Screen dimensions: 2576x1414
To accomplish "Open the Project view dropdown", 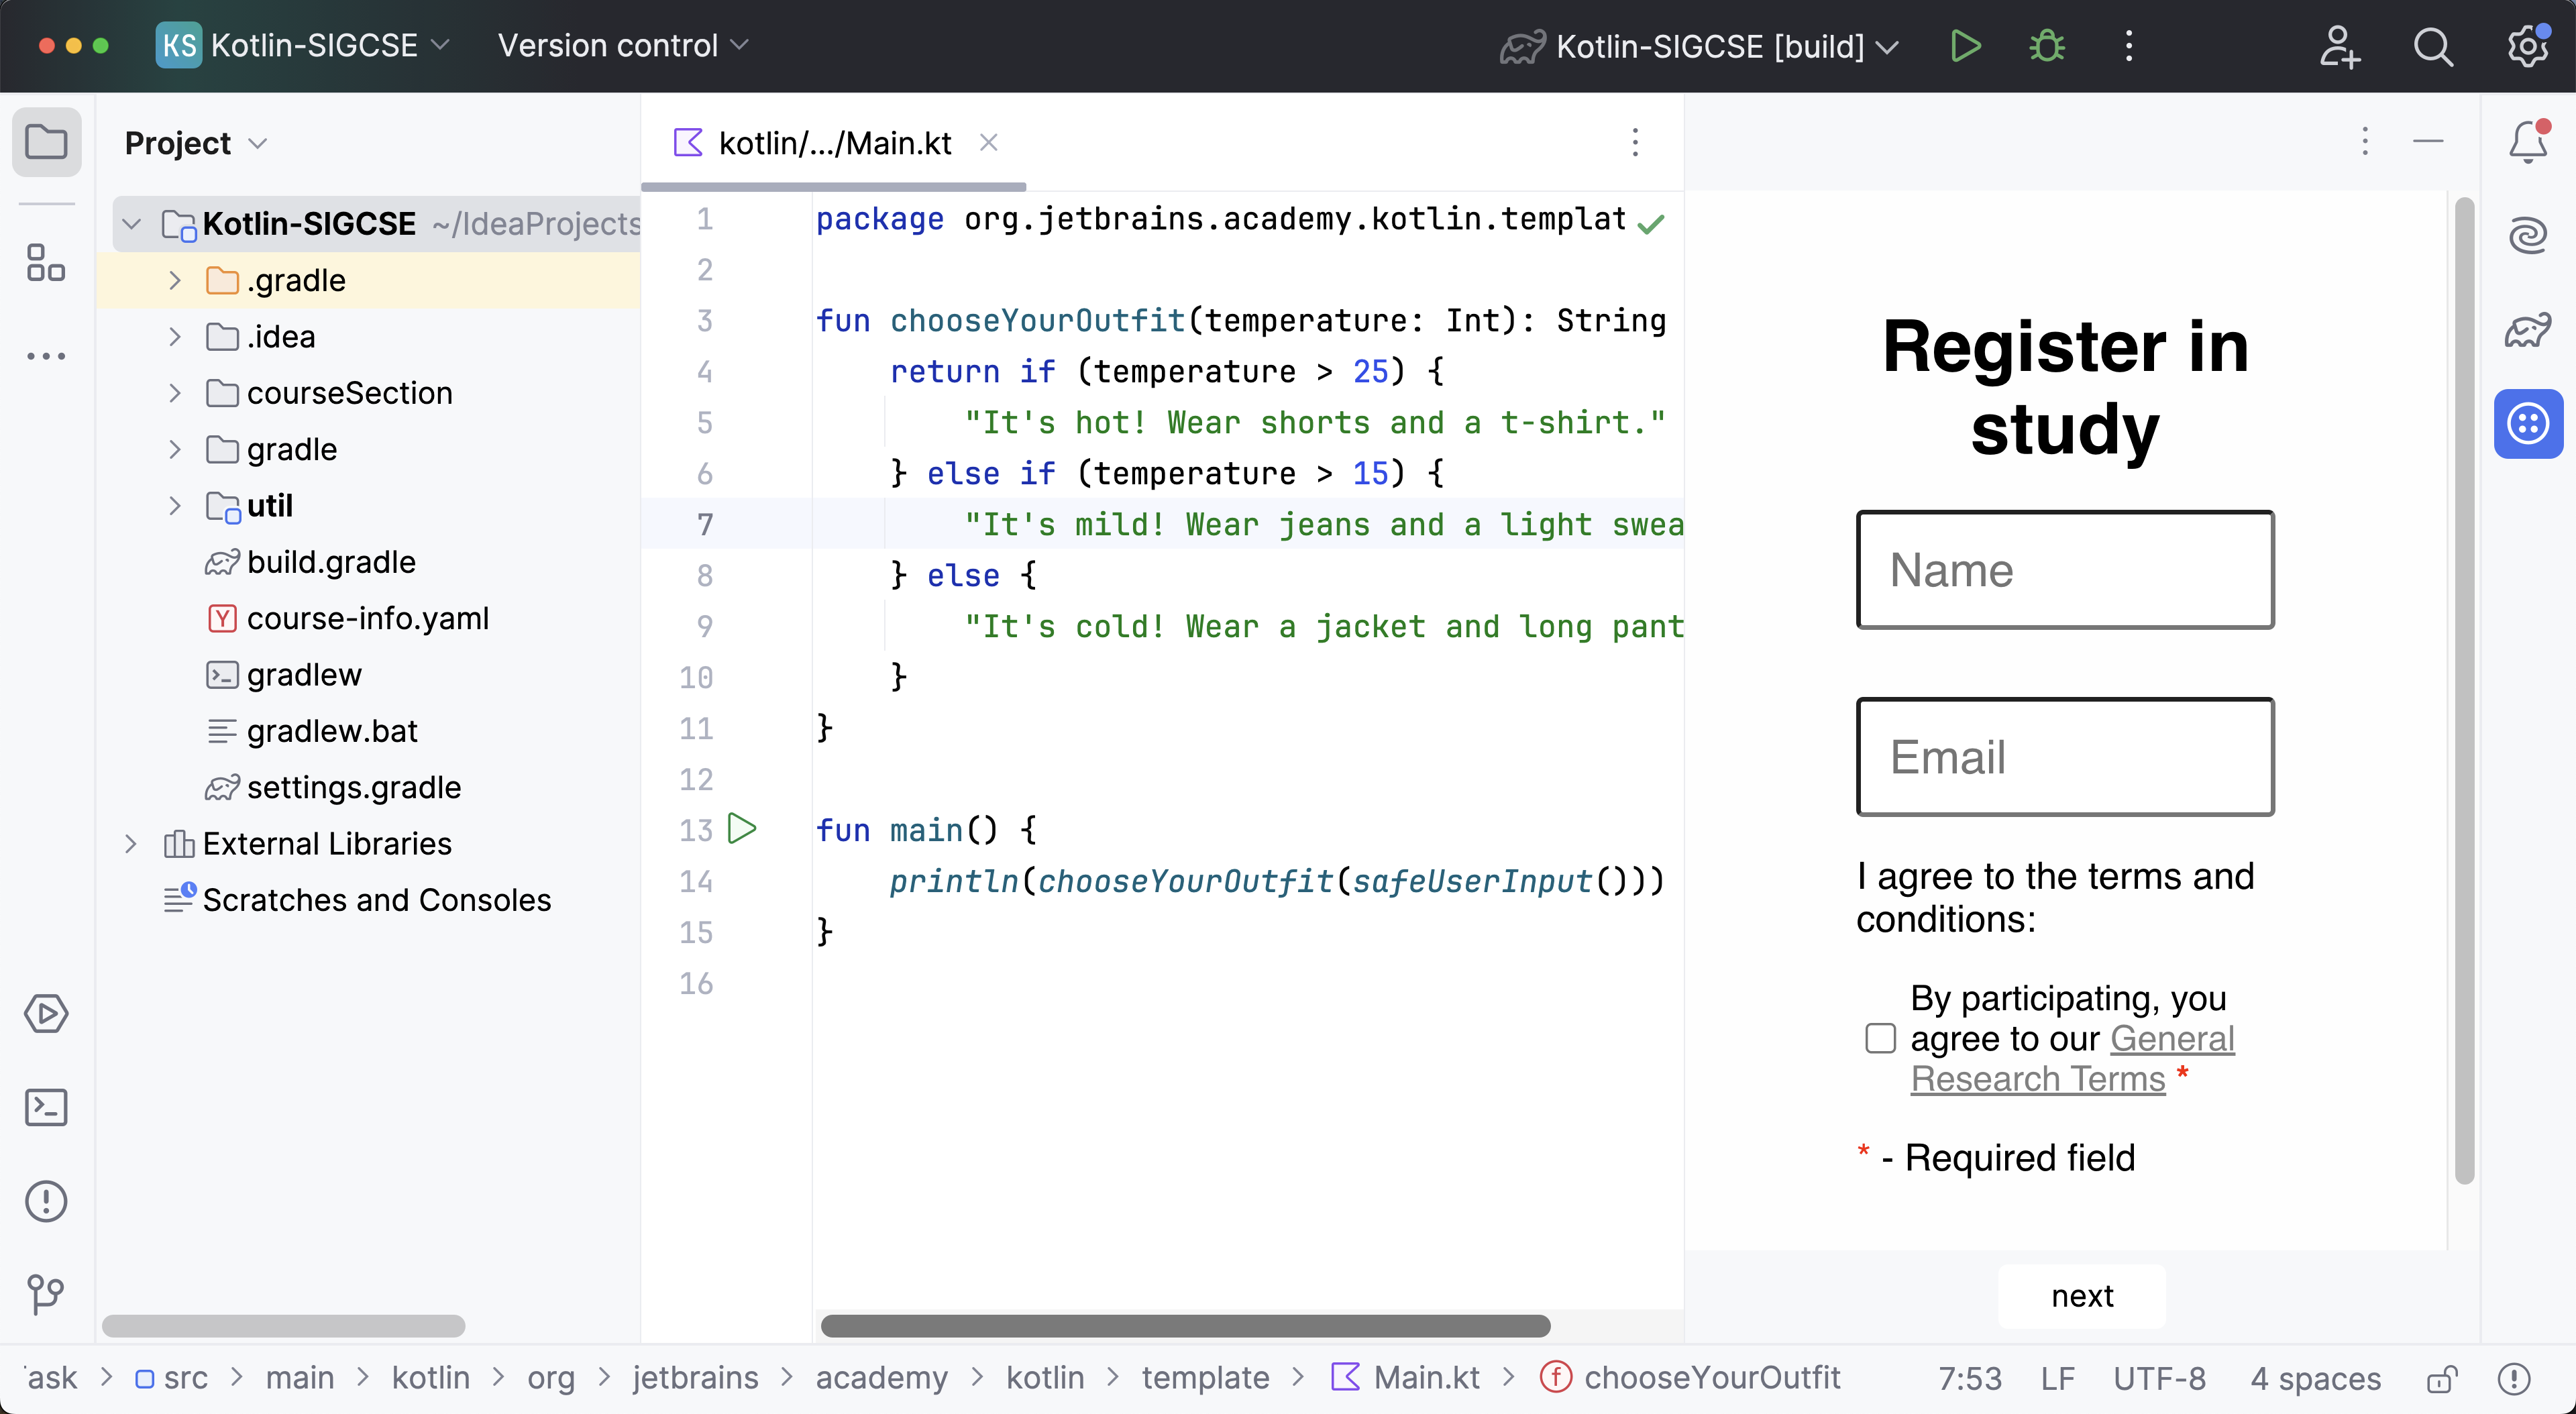I will [x=196, y=143].
